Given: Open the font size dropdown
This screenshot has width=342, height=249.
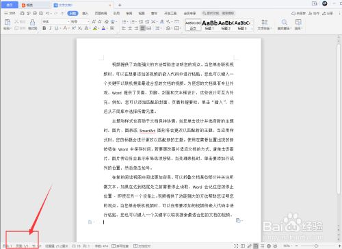Looking at the screenshot, I should tap(88, 22).
